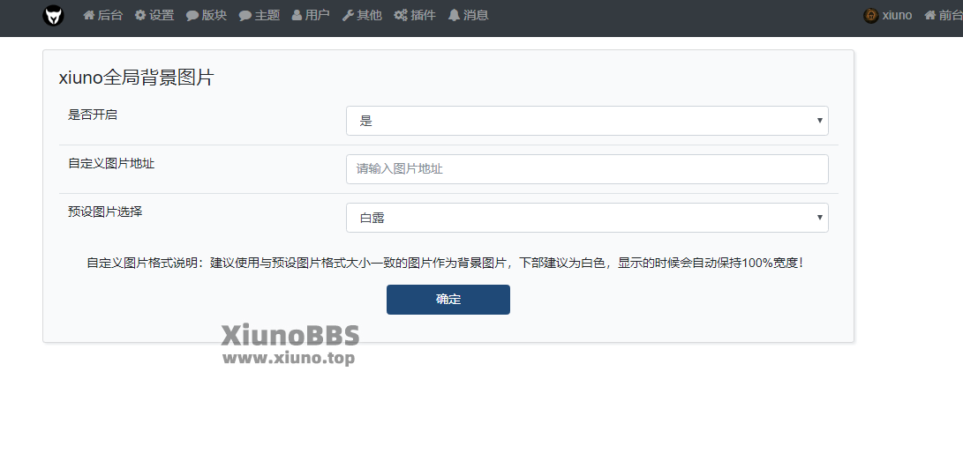Open the 消息 notifications menu

pyautogui.click(x=468, y=15)
